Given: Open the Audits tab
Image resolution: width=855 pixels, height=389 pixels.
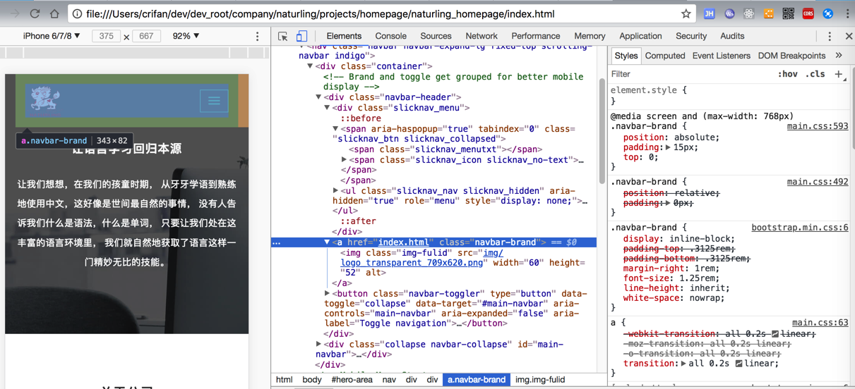Looking at the screenshot, I should (x=732, y=36).
